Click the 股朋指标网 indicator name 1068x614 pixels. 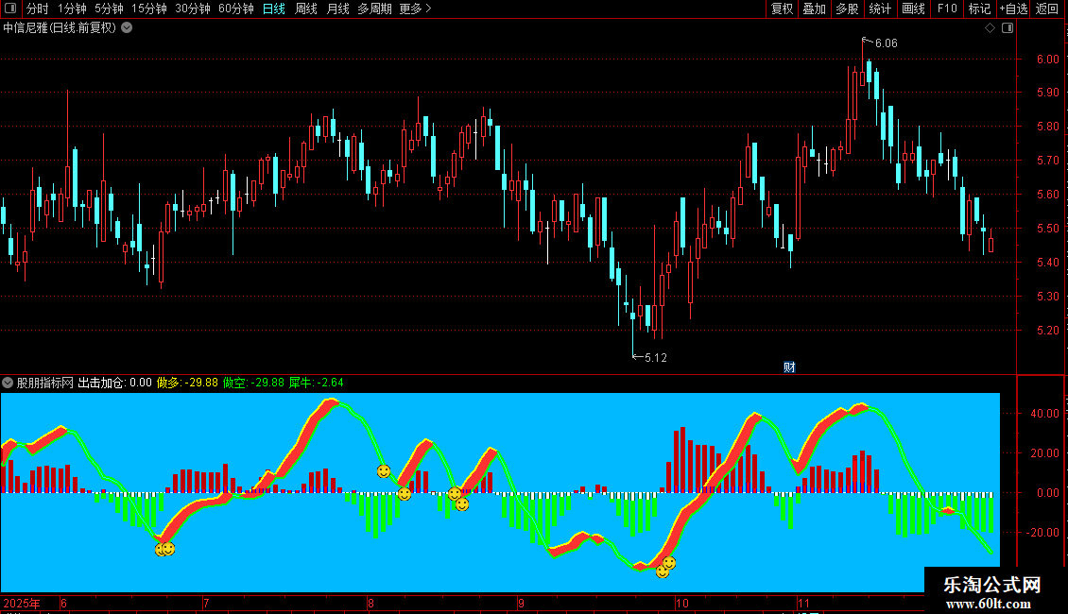pyautogui.click(x=45, y=383)
